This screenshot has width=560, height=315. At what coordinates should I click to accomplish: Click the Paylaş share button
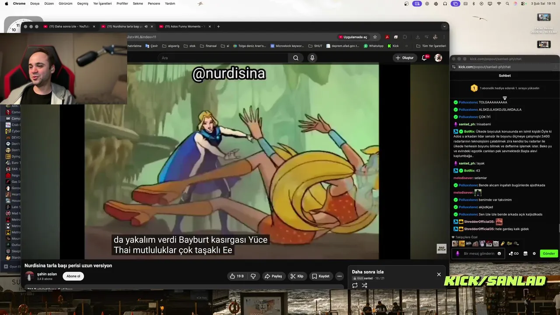click(273, 276)
